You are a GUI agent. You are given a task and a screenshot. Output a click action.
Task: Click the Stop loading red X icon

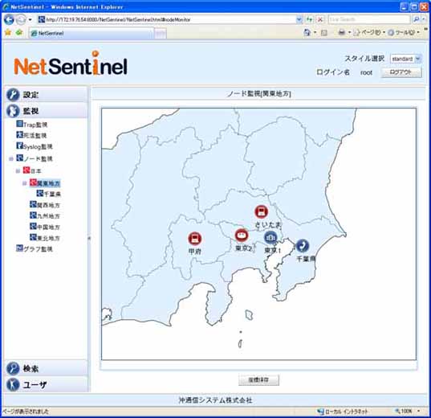pos(320,19)
